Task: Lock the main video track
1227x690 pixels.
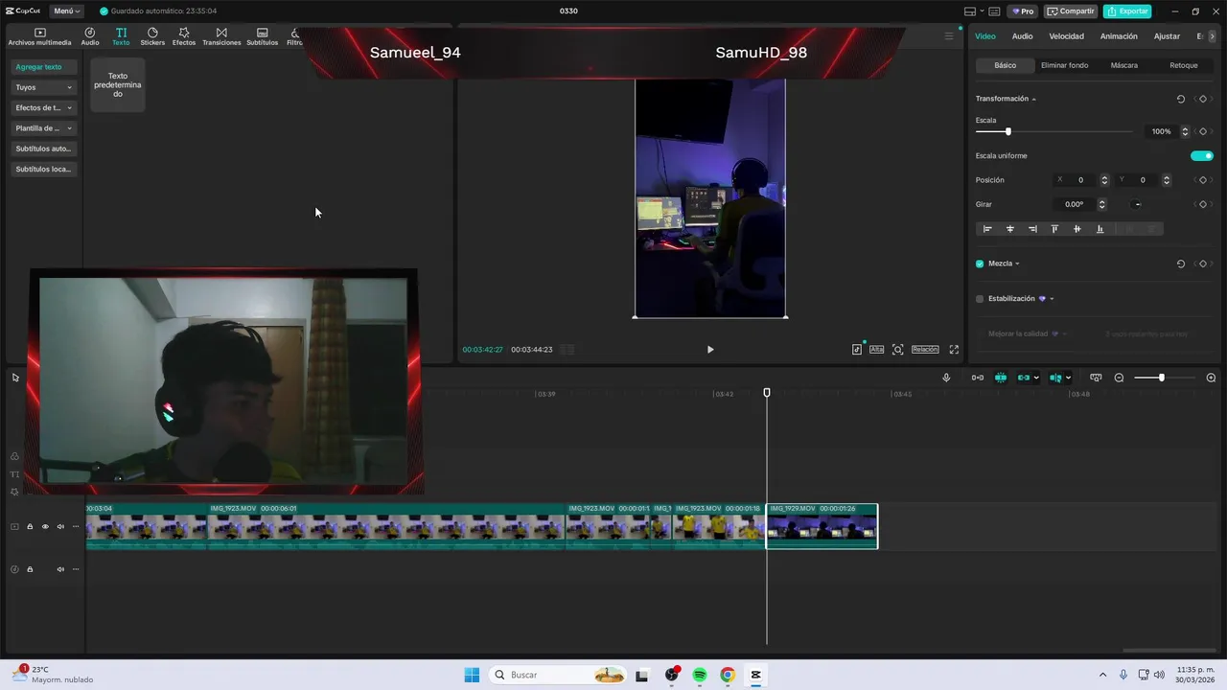Action: click(x=30, y=526)
